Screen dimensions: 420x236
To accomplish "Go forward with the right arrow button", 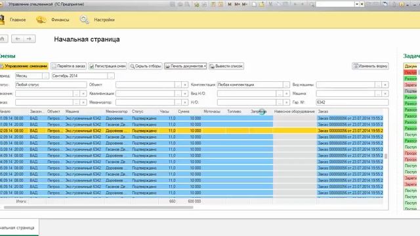I will [29, 39].
